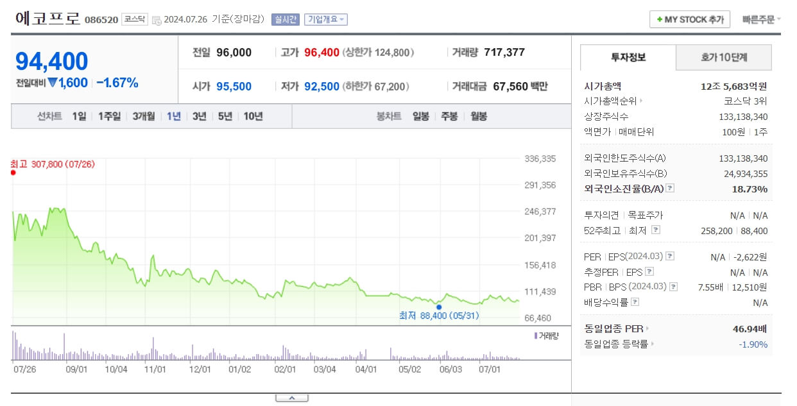Click the 하한가 67,200 text
Image resolution: width=797 pixels, height=406 pixels.
(x=375, y=87)
